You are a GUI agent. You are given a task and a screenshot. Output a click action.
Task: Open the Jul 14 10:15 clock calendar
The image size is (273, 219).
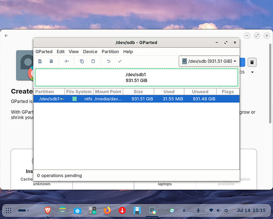251,210
